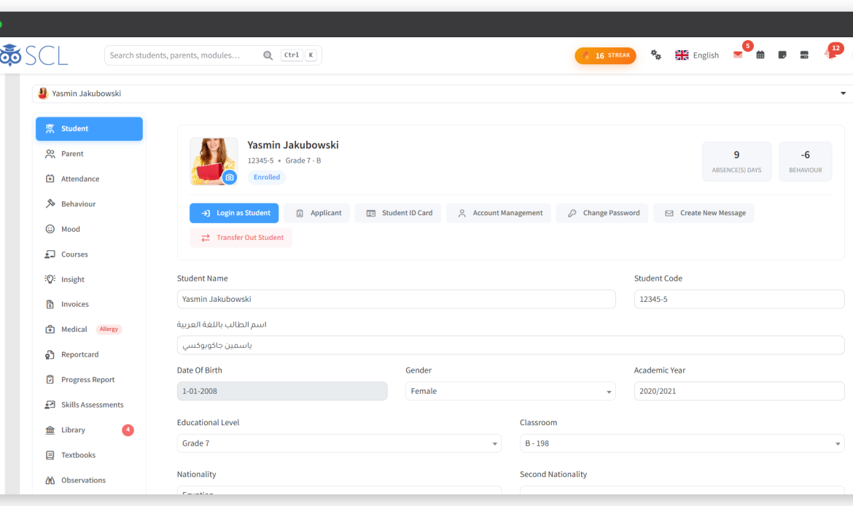Open the Gender dropdown
Screen dimensions: 853x506
pos(510,392)
